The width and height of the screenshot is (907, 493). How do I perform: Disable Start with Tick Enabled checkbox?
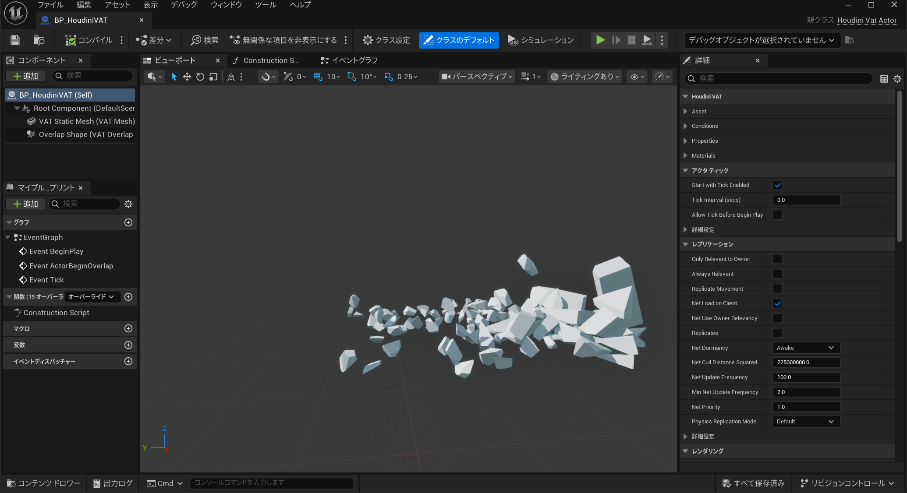777,185
